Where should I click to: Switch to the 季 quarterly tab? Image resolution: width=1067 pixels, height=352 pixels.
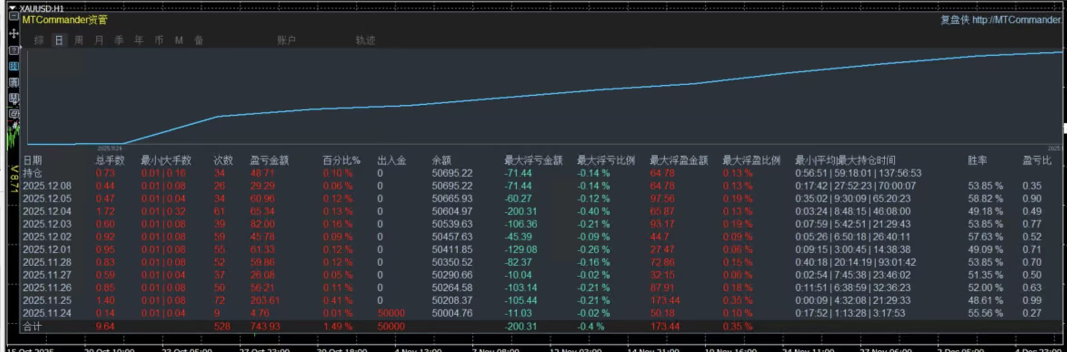pos(119,40)
